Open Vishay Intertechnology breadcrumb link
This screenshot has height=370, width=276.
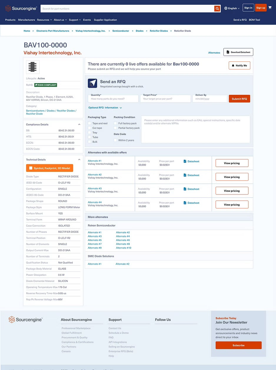(x=90, y=31)
